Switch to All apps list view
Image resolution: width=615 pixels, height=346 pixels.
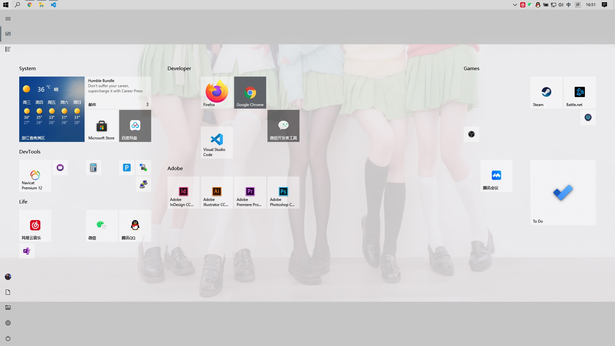click(x=8, y=49)
